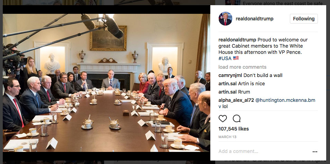Open artin.sal profile from 'Rrum' comment

coord(228,92)
